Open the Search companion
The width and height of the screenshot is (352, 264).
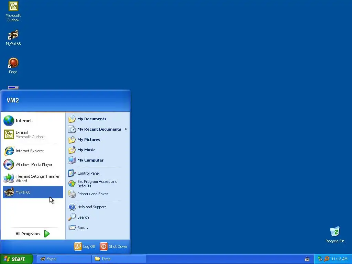(98, 217)
